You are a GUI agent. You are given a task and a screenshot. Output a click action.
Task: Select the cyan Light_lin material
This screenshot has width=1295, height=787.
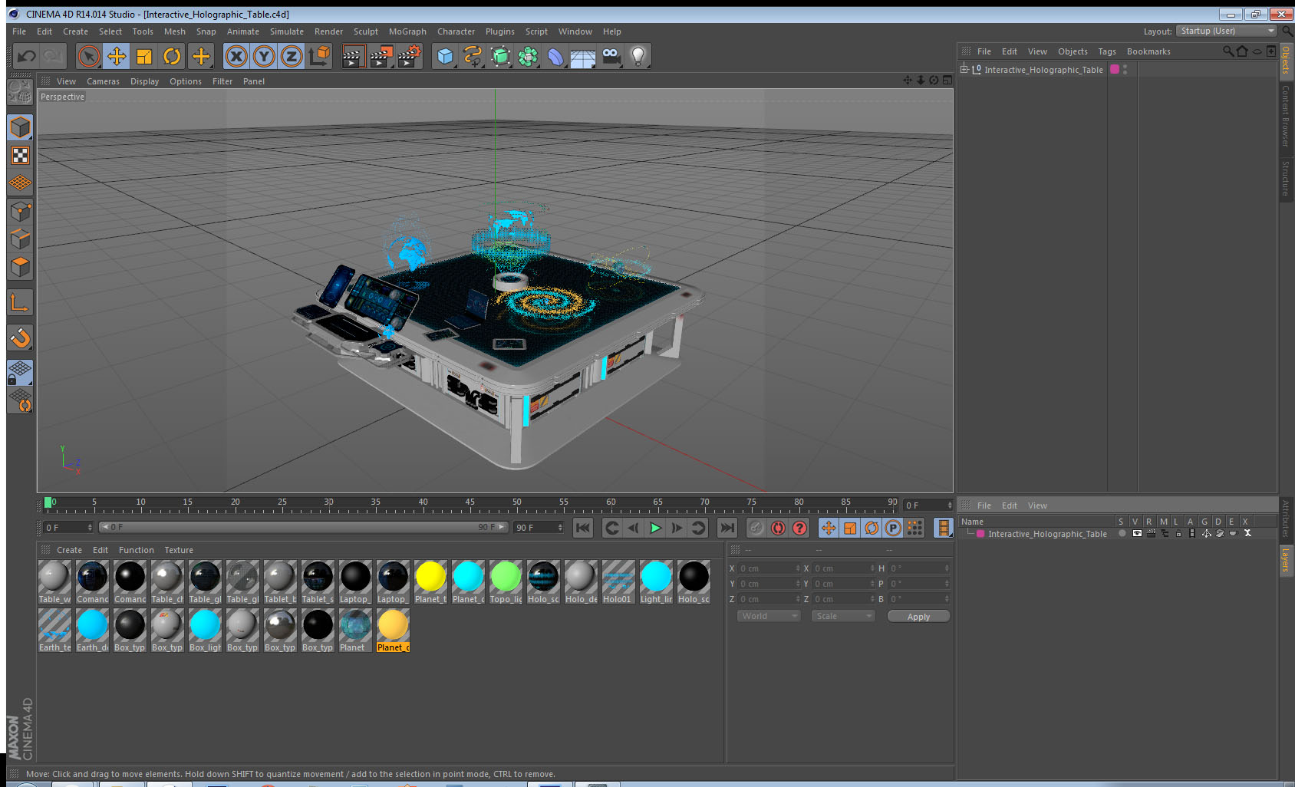[656, 581]
